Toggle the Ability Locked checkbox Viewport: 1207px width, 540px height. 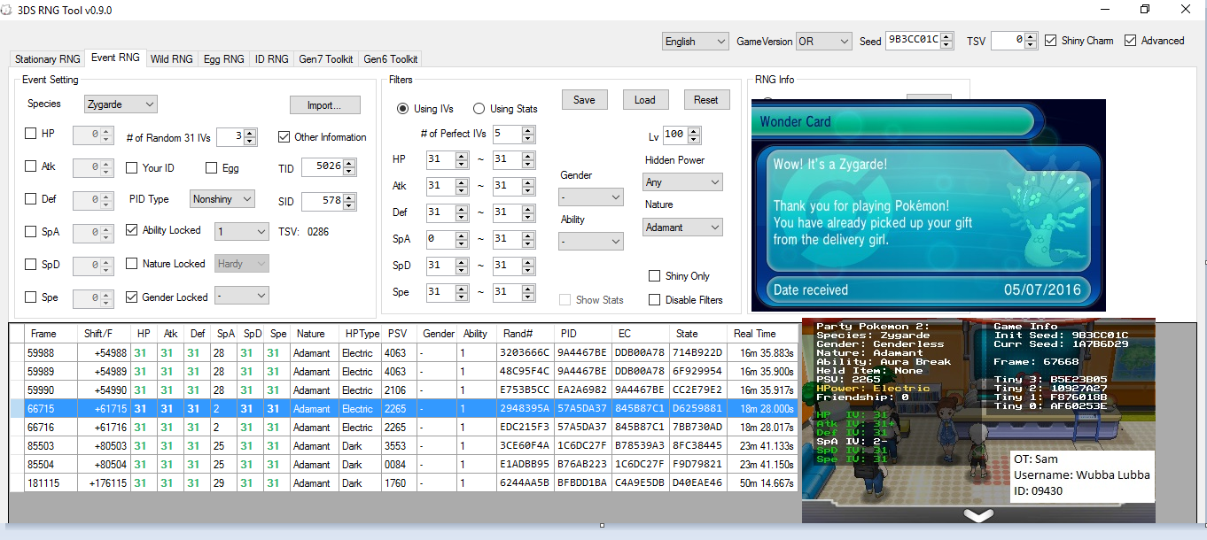point(132,230)
